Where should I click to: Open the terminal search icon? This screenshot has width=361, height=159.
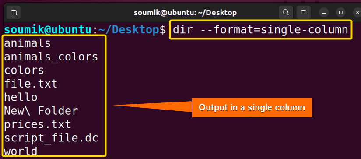coord(285,12)
